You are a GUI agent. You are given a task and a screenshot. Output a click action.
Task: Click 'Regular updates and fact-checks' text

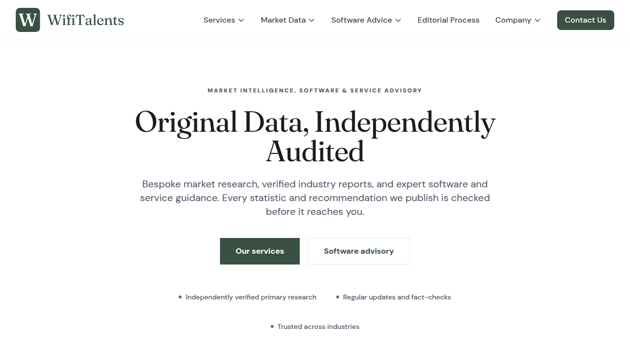pos(397,297)
